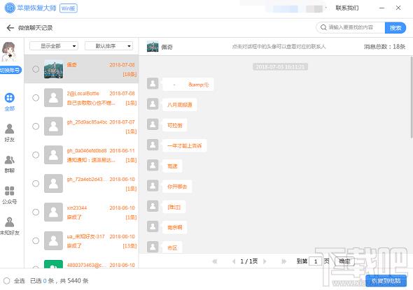Screen dimensions: 413x290
Task: Expand the 默认排序 sort dropdown
Action: pos(108,46)
